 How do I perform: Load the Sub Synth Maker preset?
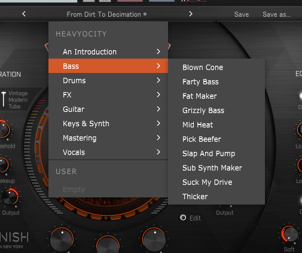[216, 168]
